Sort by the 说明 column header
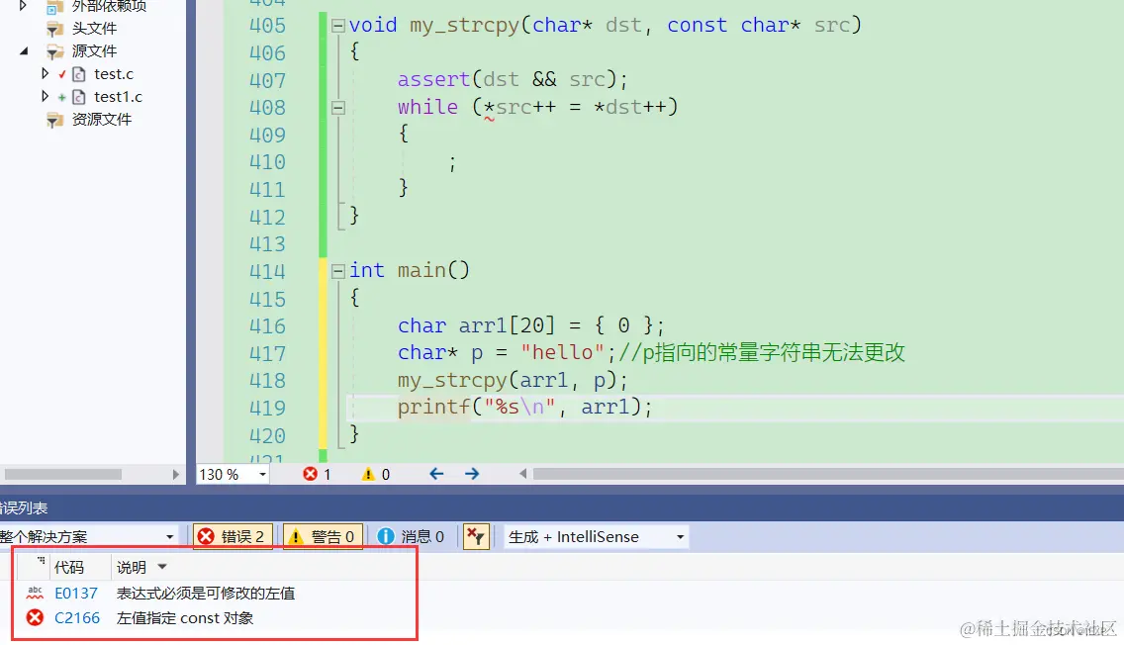 (132, 568)
